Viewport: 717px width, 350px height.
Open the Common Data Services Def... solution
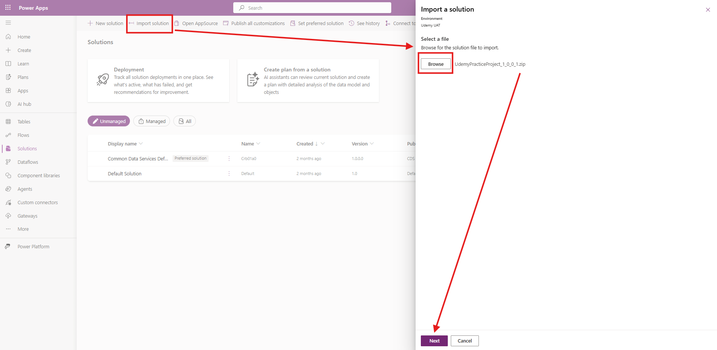click(x=138, y=159)
